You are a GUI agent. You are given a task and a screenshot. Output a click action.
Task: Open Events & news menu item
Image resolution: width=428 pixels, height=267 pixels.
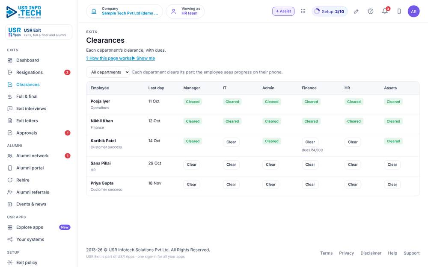(31, 204)
